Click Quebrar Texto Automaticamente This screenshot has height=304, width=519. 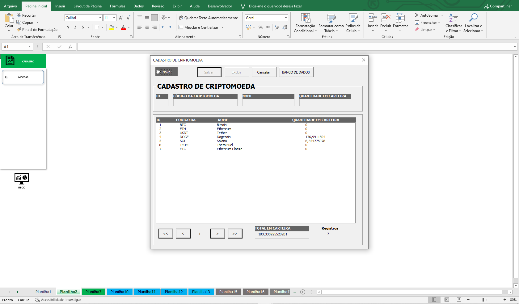pos(209,18)
